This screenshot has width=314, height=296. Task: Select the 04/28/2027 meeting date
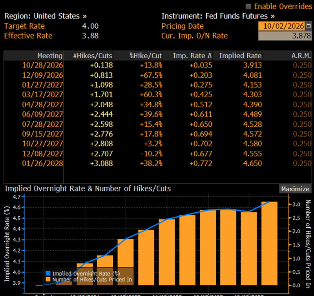pyautogui.click(x=42, y=104)
